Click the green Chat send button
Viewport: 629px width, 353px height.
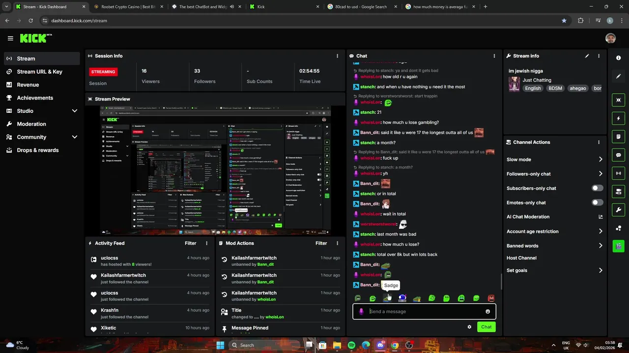(x=486, y=327)
